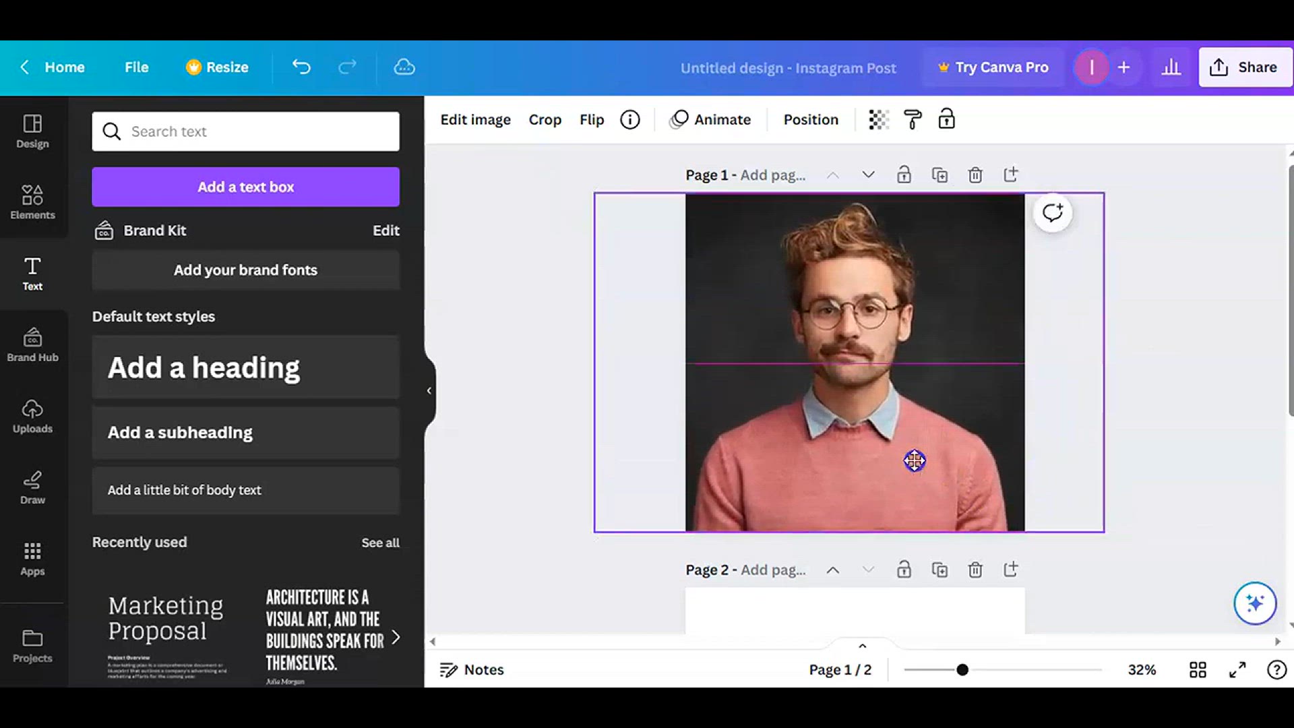Click the cloud save status icon

tap(404, 67)
